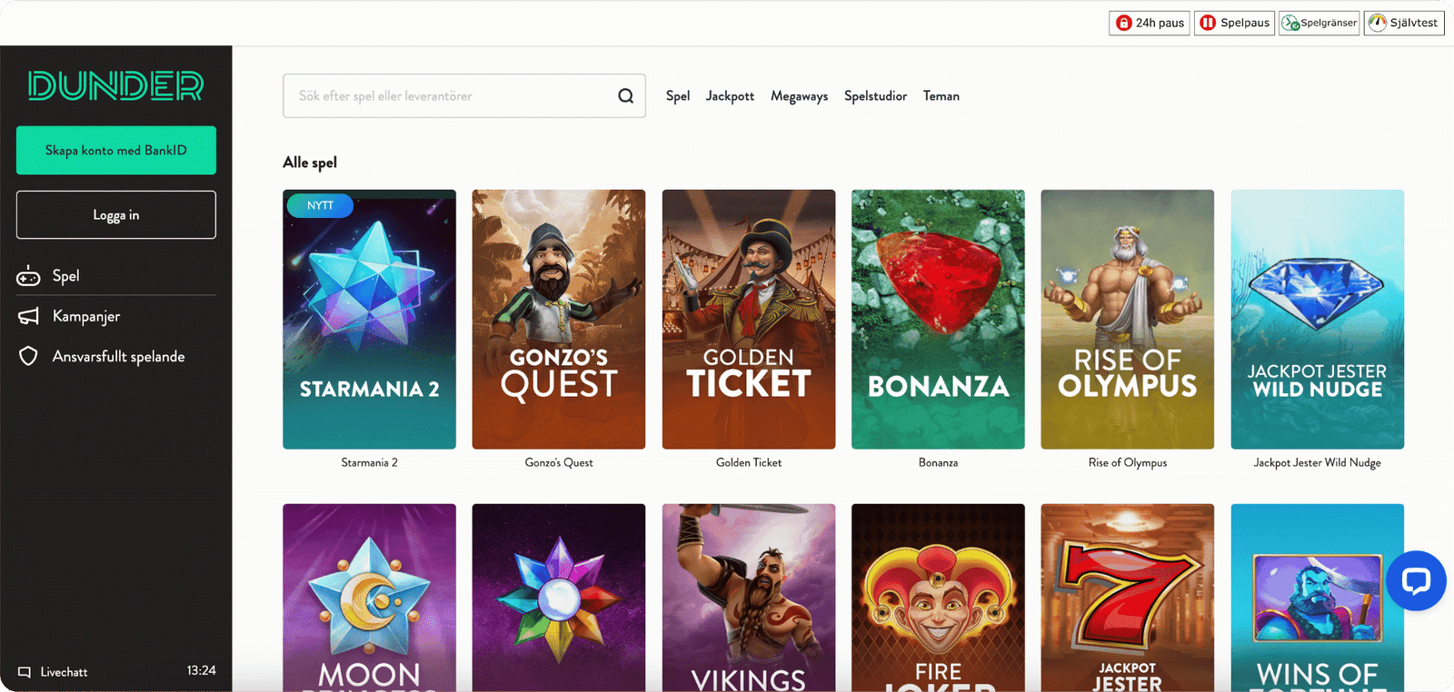Focus the game search input field
The width and height of the screenshot is (1454, 692).
pos(464,95)
